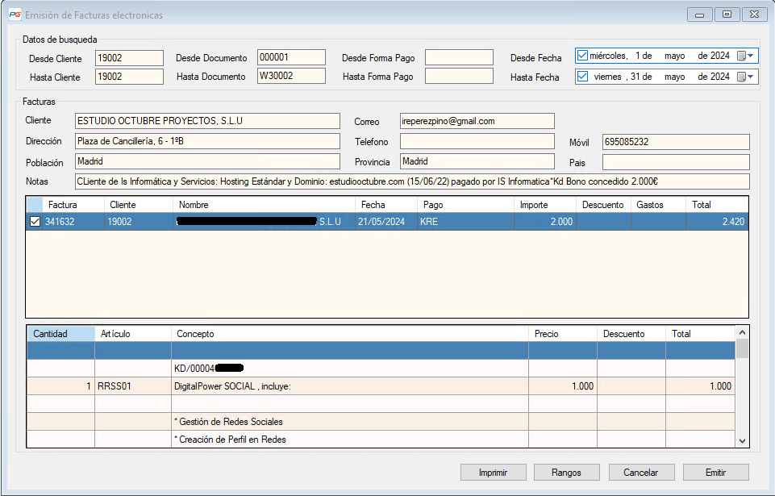Click invoice Importe cell 2.000
The height and width of the screenshot is (496, 775).
tap(545, 222)
